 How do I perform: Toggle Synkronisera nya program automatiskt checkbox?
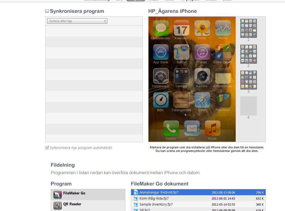[x=47, y=148]
